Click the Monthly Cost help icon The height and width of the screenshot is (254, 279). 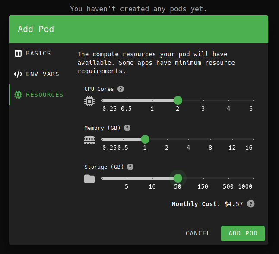[250, 204]
